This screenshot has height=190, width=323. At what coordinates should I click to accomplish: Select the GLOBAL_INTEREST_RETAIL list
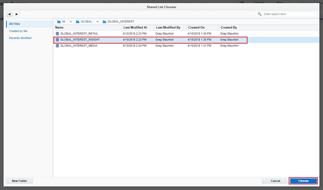click(79, 34)
